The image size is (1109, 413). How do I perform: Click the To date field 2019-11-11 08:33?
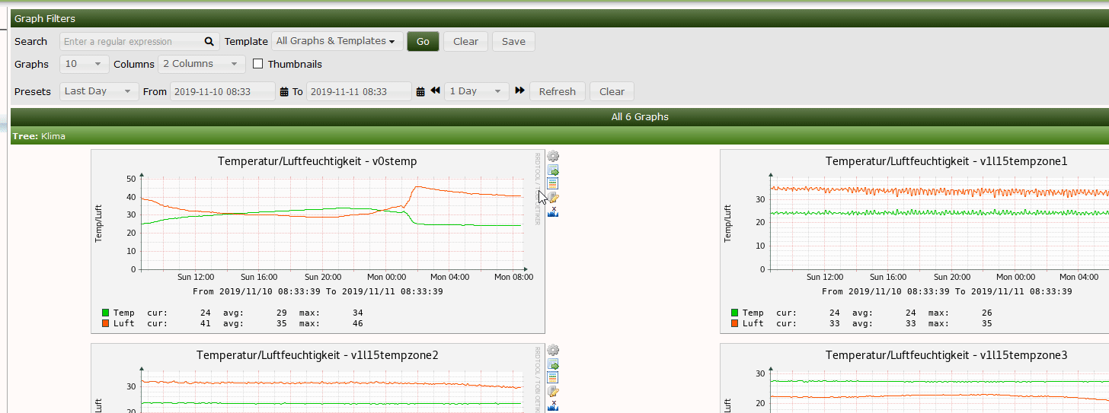pyautogui.click(x=359, y=91)
